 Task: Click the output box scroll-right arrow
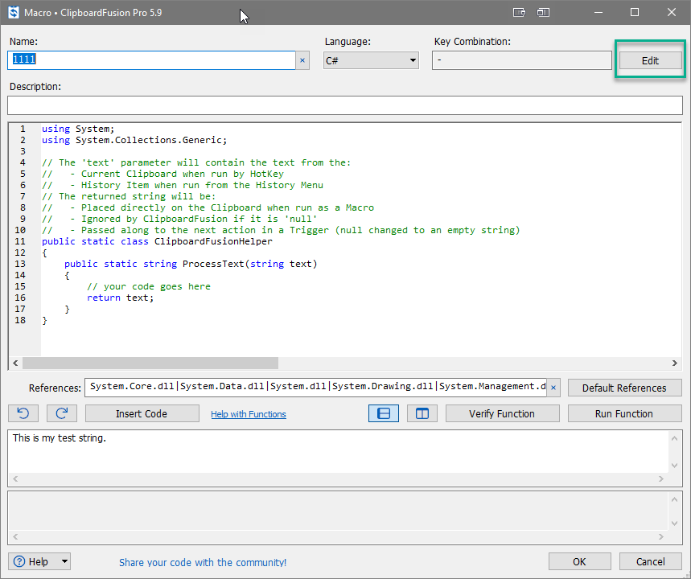[x=660, y=536]
